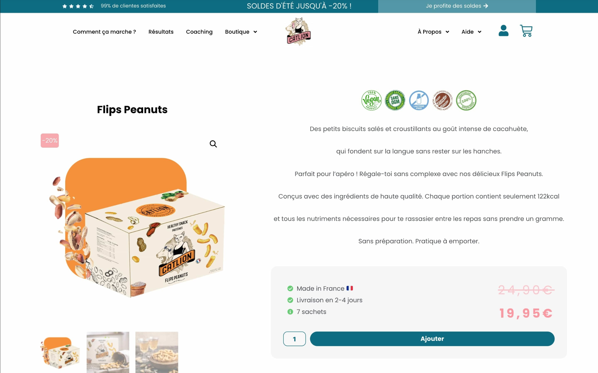This screenshot has height=373, width=598.
Task: Click the quantity input field
Action: [x=294, y=339]
